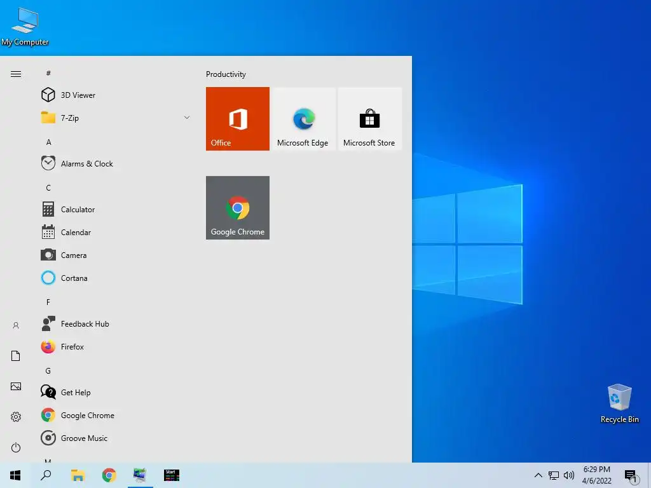Viewport: 651px width, 488px height.
Task: Open Calculator from the app list
Action: (x=116, y=209)
